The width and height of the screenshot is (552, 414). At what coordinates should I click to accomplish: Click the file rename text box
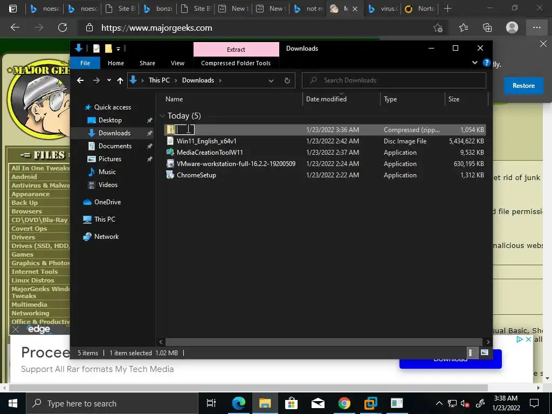pyautogui.click(x=185, y=129)
